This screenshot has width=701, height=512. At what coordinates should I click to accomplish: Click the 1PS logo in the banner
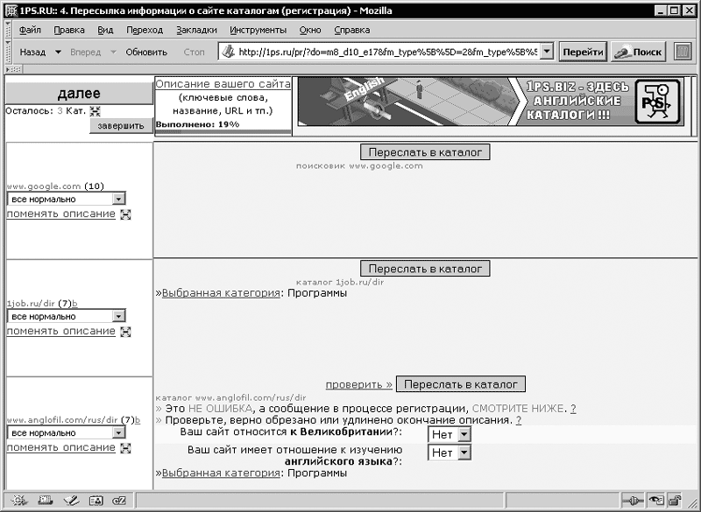656,102
